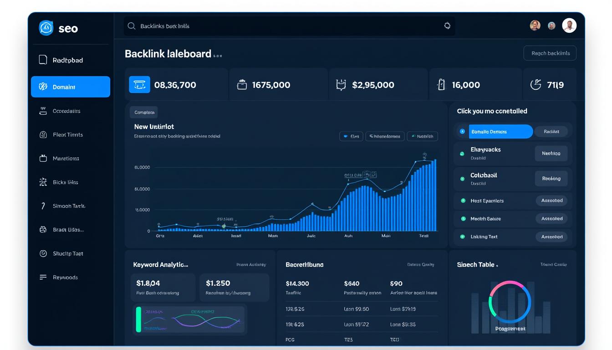Click the Simooh Taxt sidebar icon
The height and width of the screenshot is (350, 612).
coord(43,206)
